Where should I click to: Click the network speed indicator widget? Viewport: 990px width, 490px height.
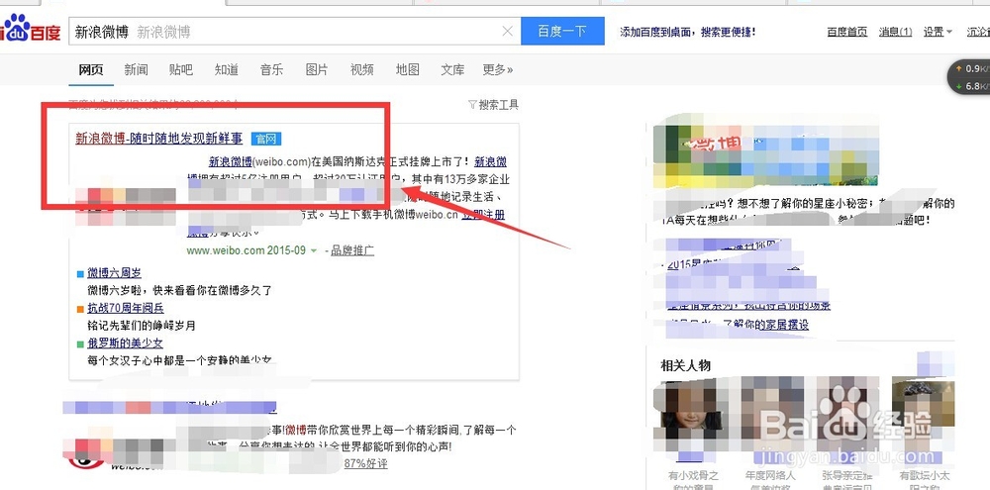(x=968, y=77)
